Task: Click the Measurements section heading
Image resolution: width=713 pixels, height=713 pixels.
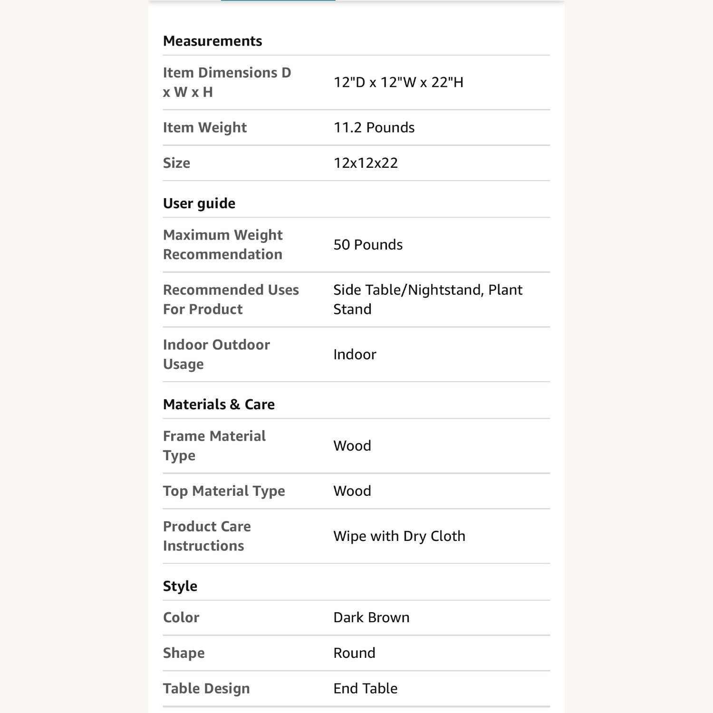Action: (x=212, y=41)
